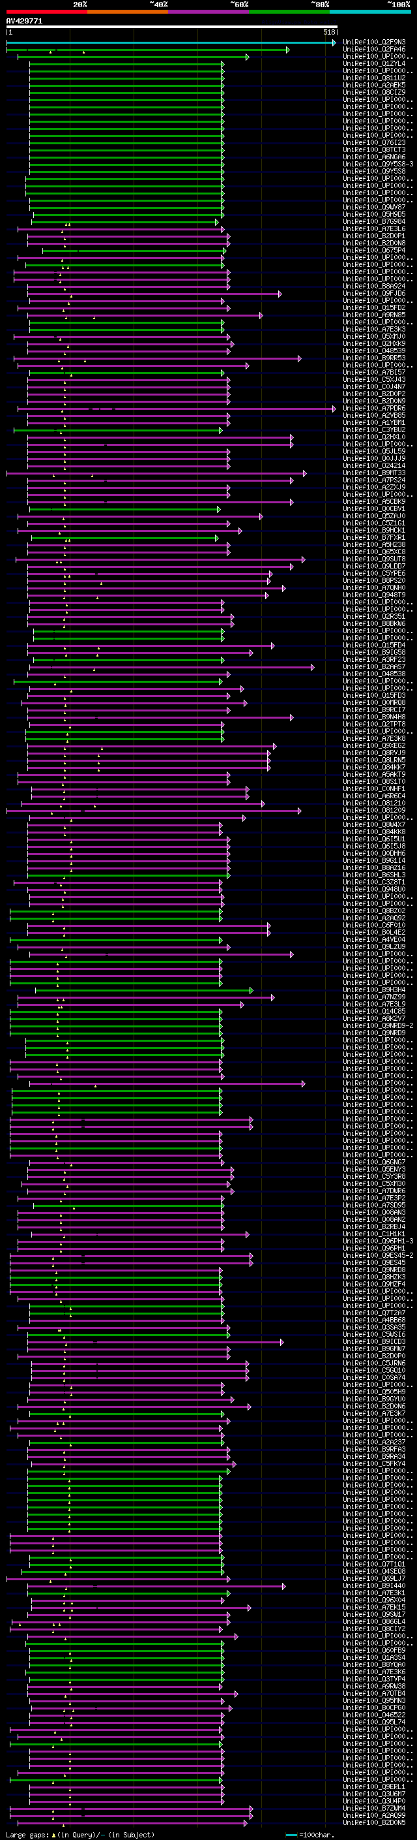417x1840 pixels.
Task: Select the UniRef100_Q9LDD7 label
Action: 374,567
